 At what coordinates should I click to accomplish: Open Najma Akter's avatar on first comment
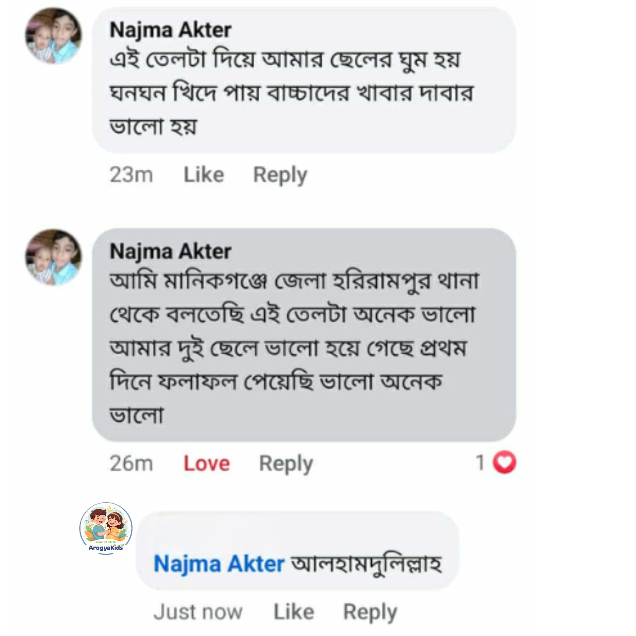[x=53, y=35]
